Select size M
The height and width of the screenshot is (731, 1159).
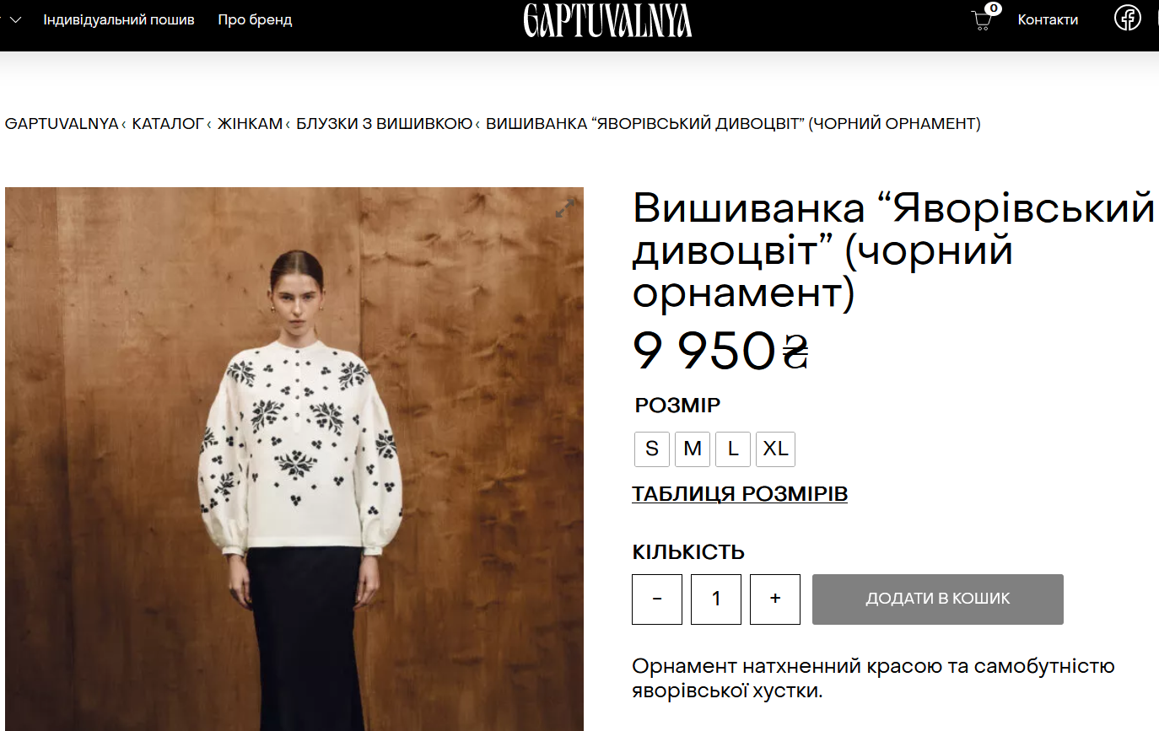point(693,449)
